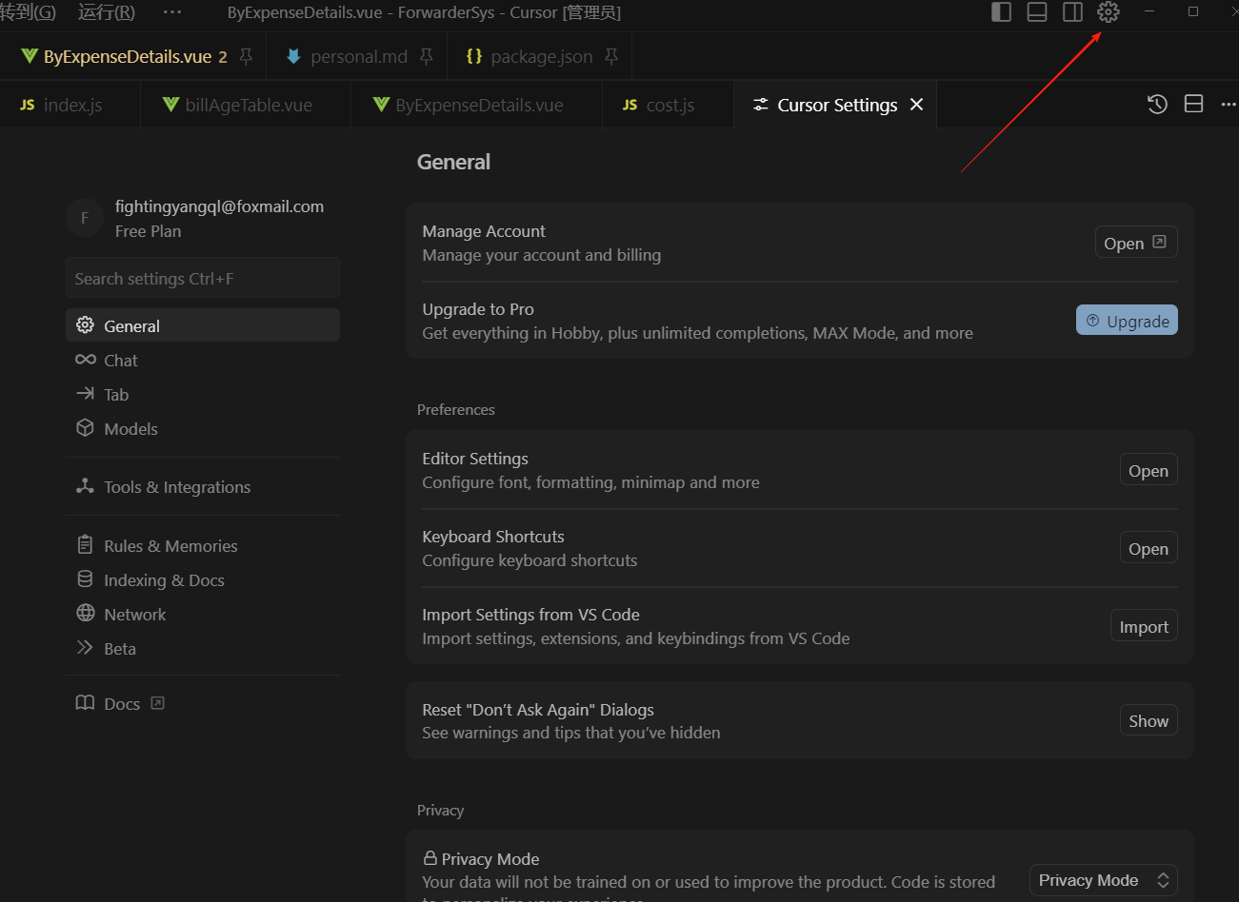The width and height of the screenshot is (1239, 902).
Task: Open the Tab settings section
Action: [x=203, y=394]
